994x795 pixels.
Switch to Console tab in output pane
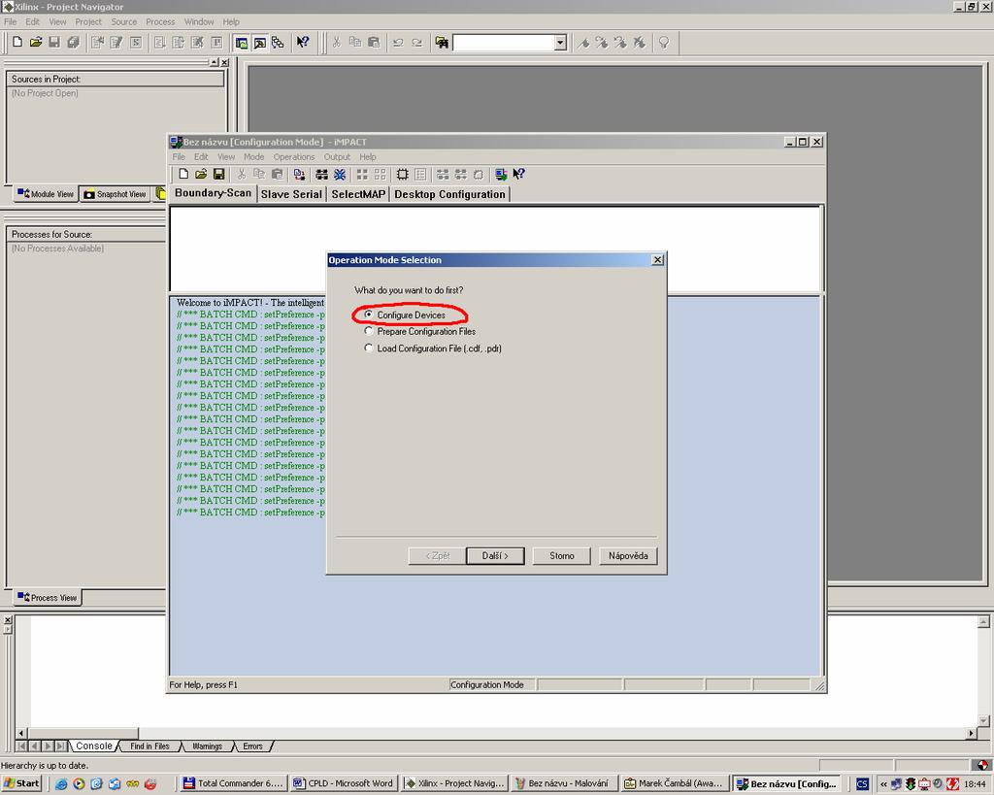94,746
